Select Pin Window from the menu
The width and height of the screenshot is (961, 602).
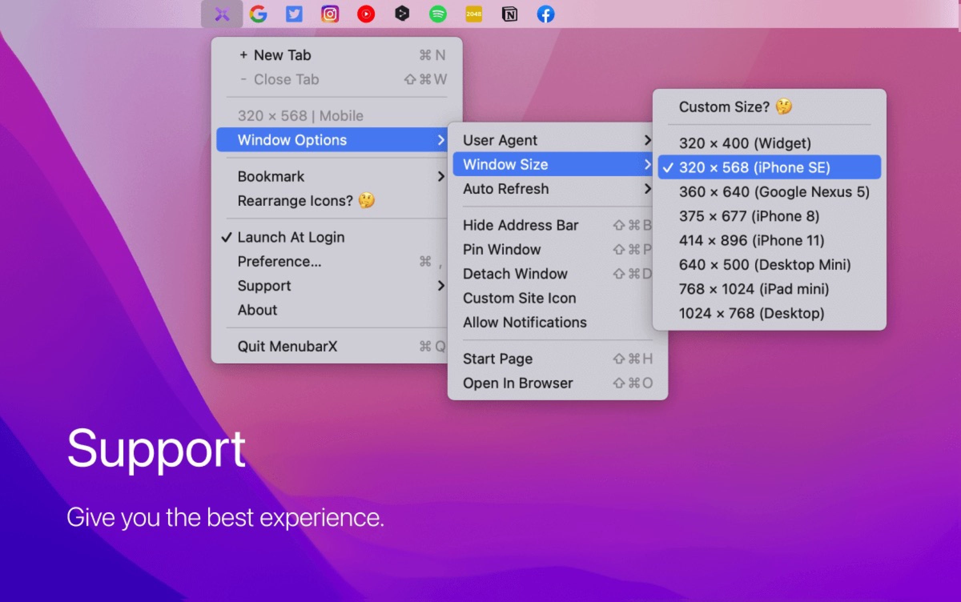[x=502, y=249]
